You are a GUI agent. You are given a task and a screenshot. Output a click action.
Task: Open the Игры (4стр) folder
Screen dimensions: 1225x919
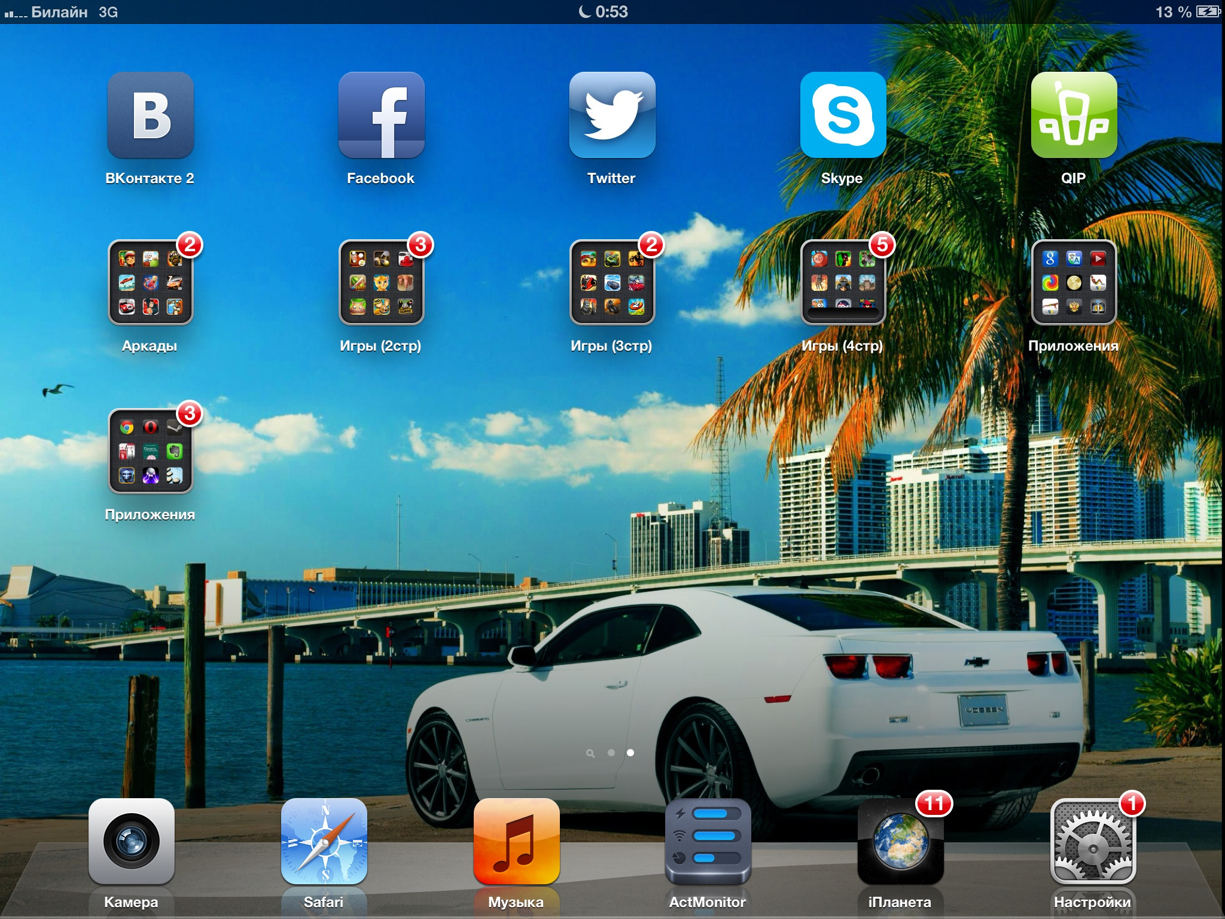(843, 282)
